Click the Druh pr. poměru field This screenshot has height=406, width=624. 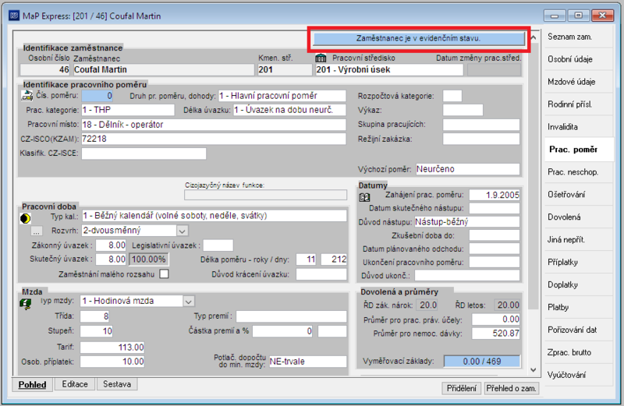click(x=282, y=96)
